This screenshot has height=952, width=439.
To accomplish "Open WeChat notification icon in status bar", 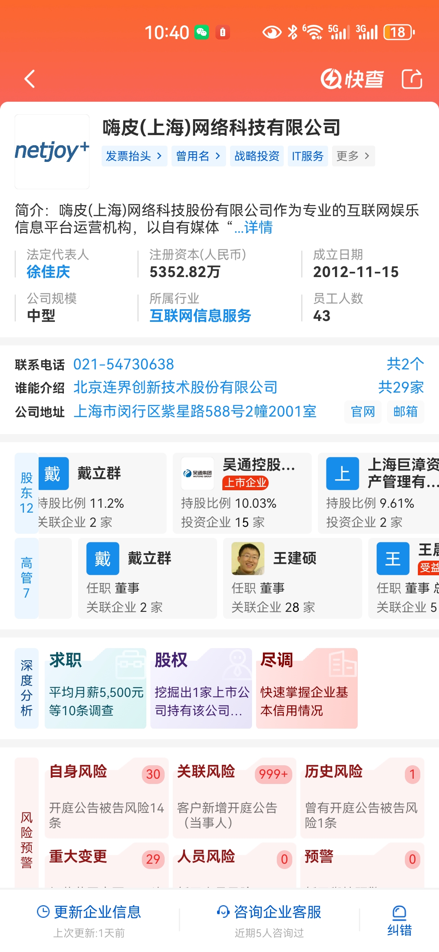I will click(202, 32).
